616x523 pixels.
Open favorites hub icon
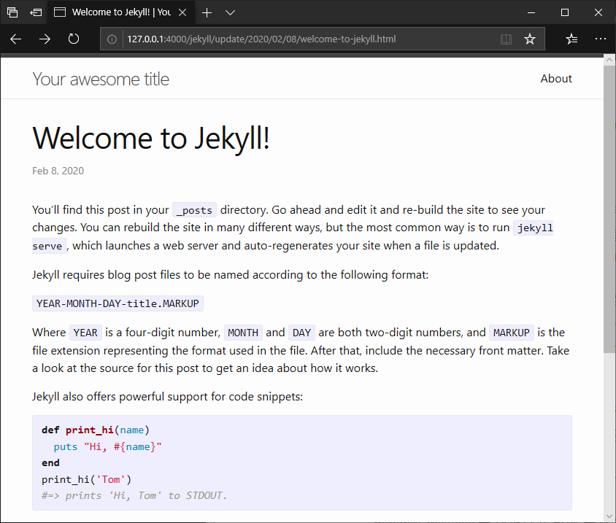coord(571,39)
